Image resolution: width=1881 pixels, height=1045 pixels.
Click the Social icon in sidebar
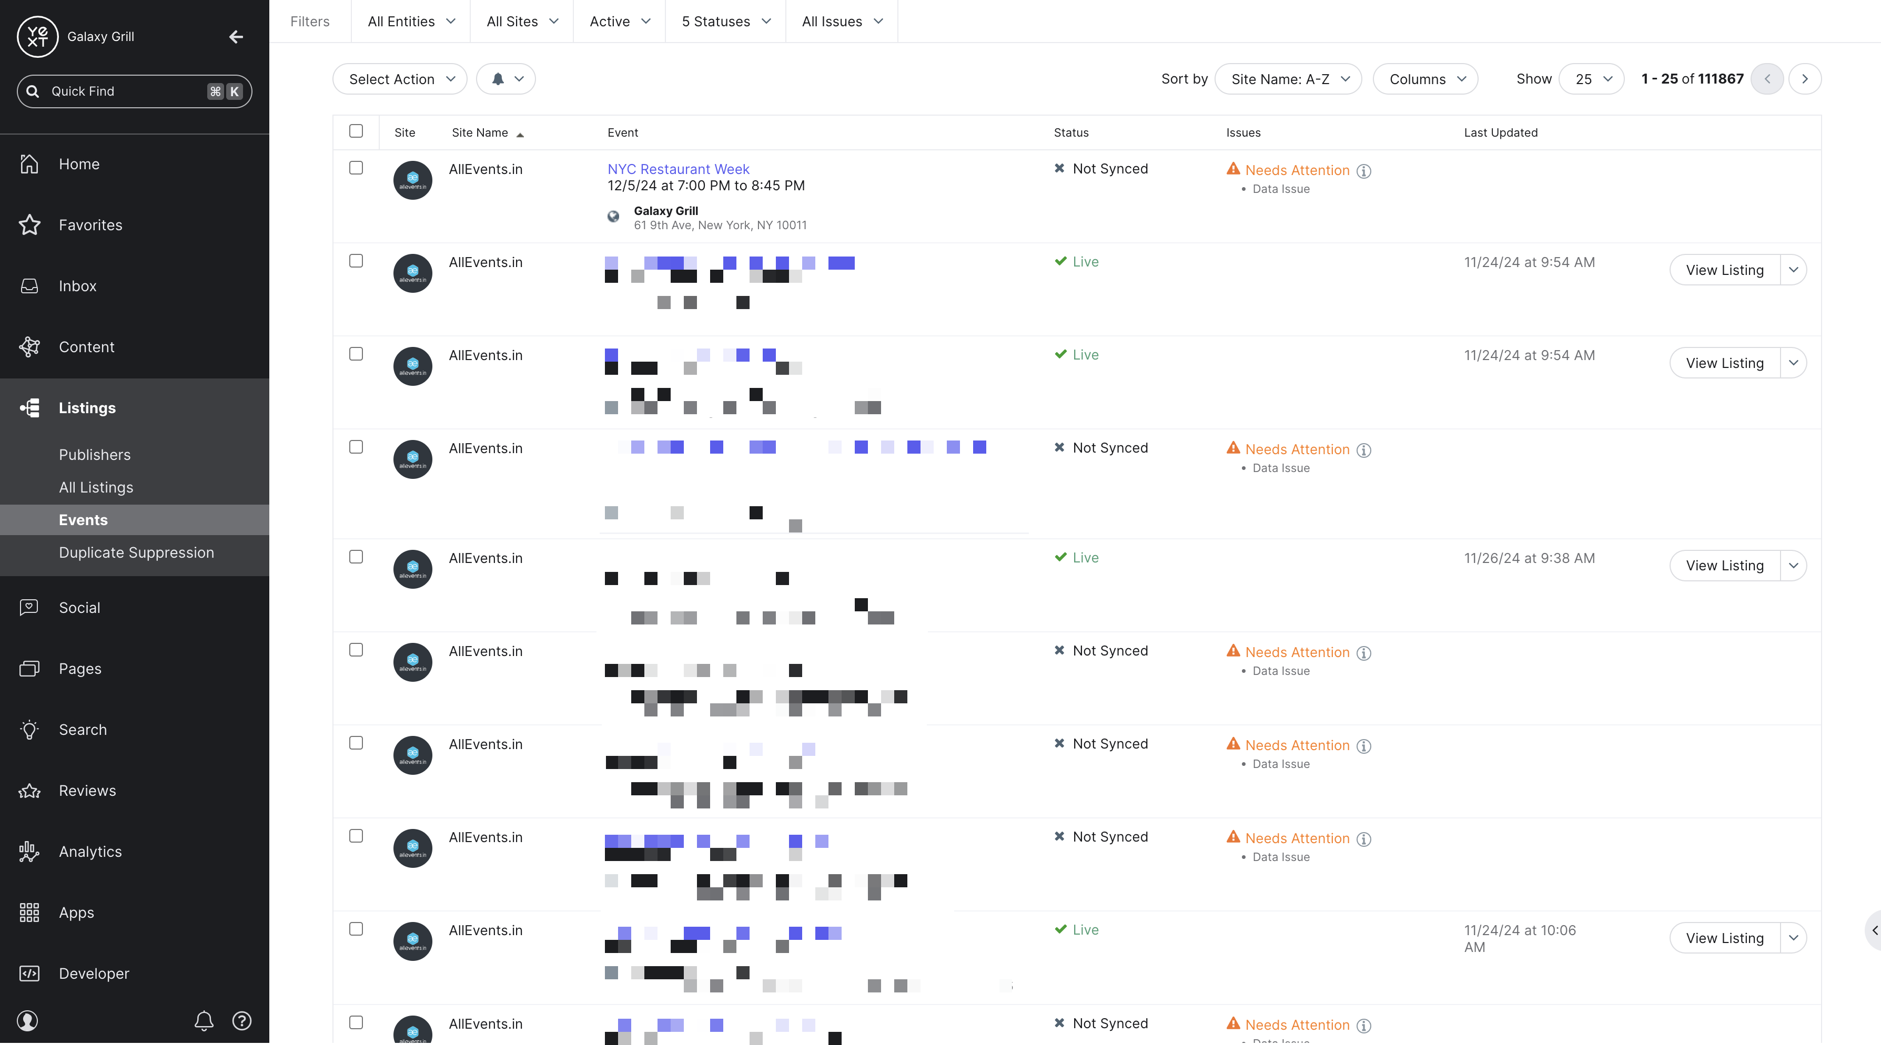point(28,606)
